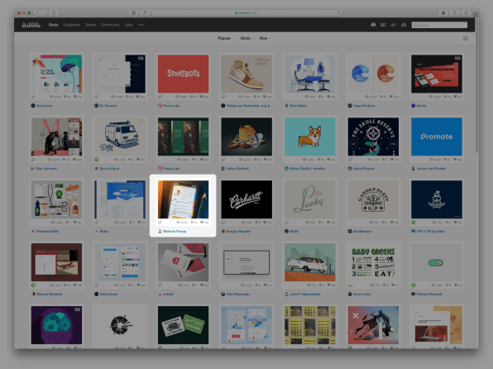Click the cloud upload icon
Viewport: 493px width, 369px height.
coord(404,25)
